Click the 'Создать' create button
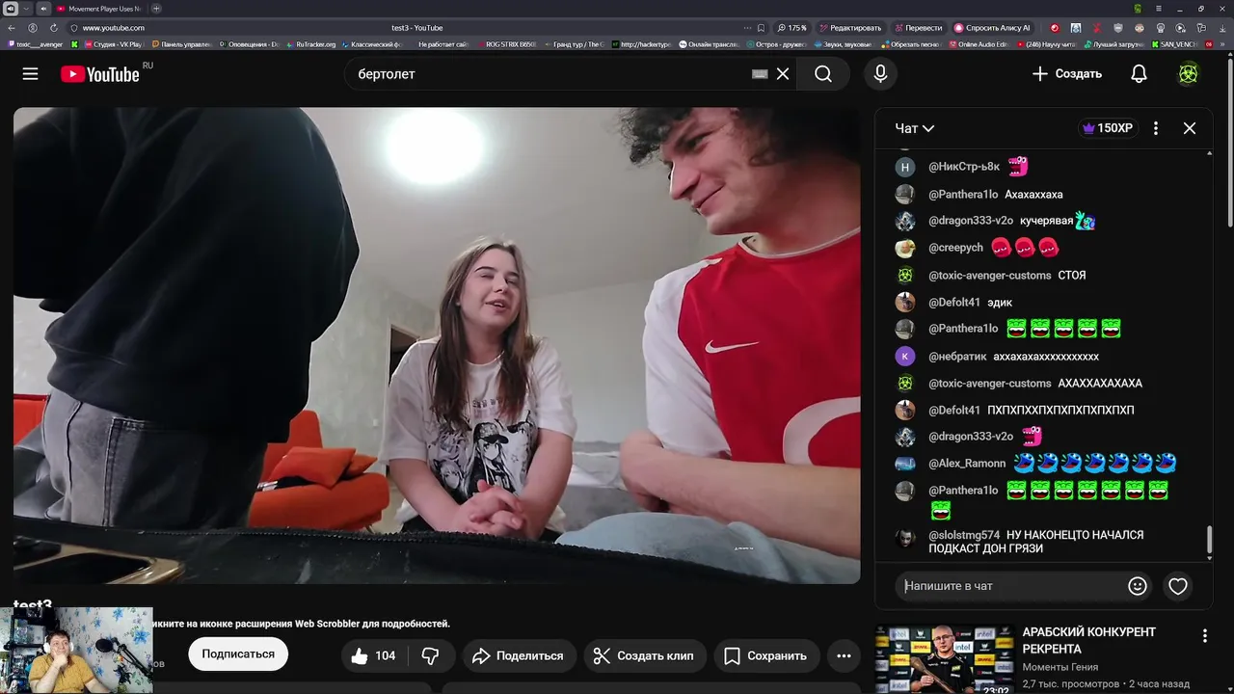 click(1066, 74)
